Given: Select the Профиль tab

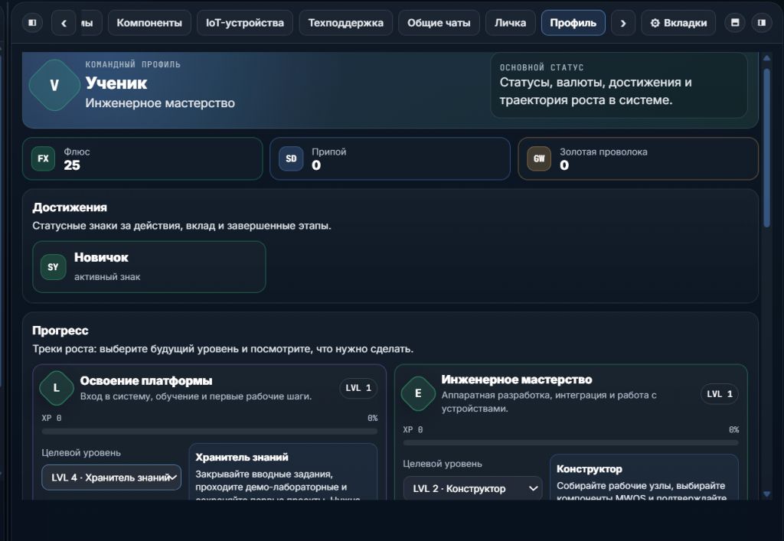Looking at the screenshot, I should pos(573,23).
